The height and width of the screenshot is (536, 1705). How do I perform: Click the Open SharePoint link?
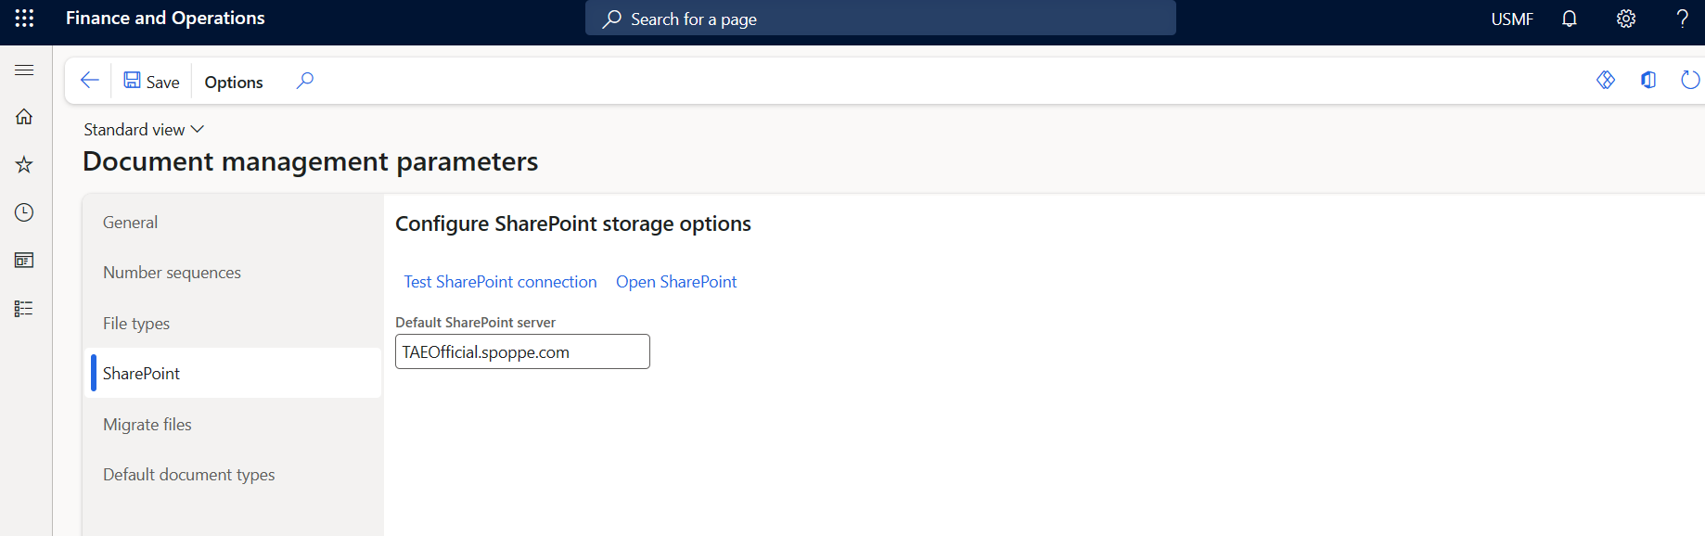pos(676,281)
